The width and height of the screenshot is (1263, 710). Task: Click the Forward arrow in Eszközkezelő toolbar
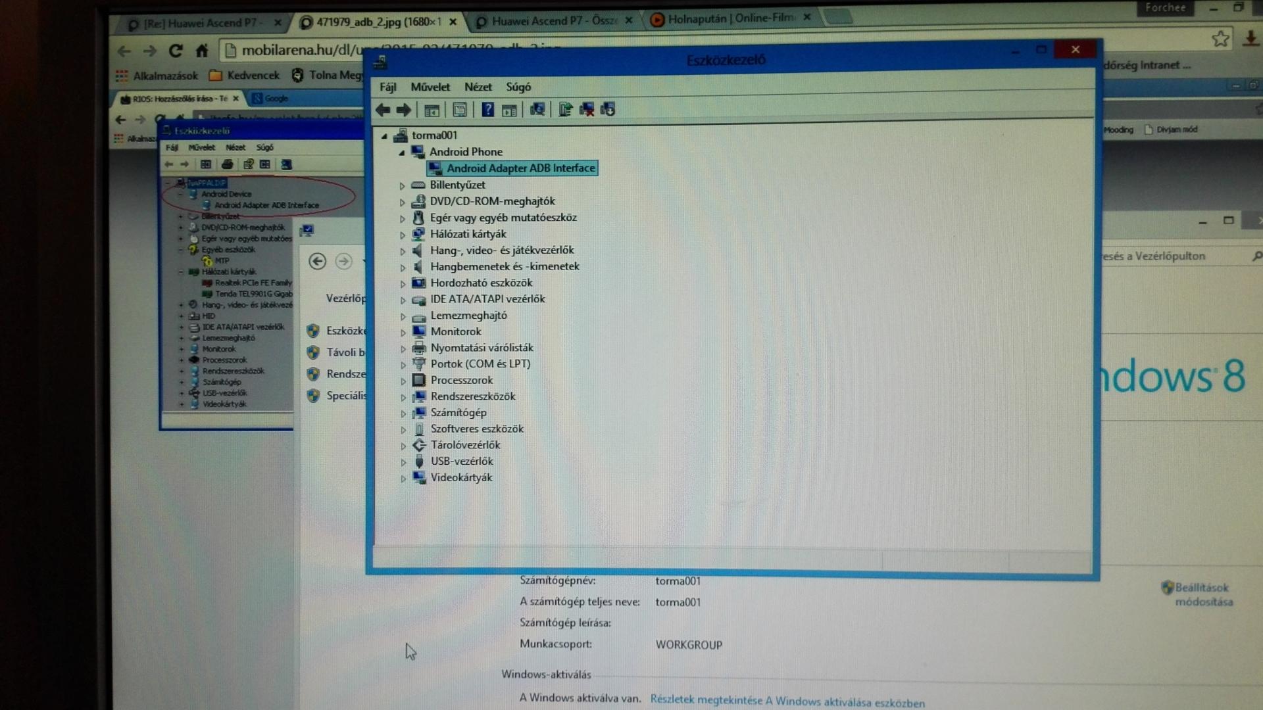404,110
